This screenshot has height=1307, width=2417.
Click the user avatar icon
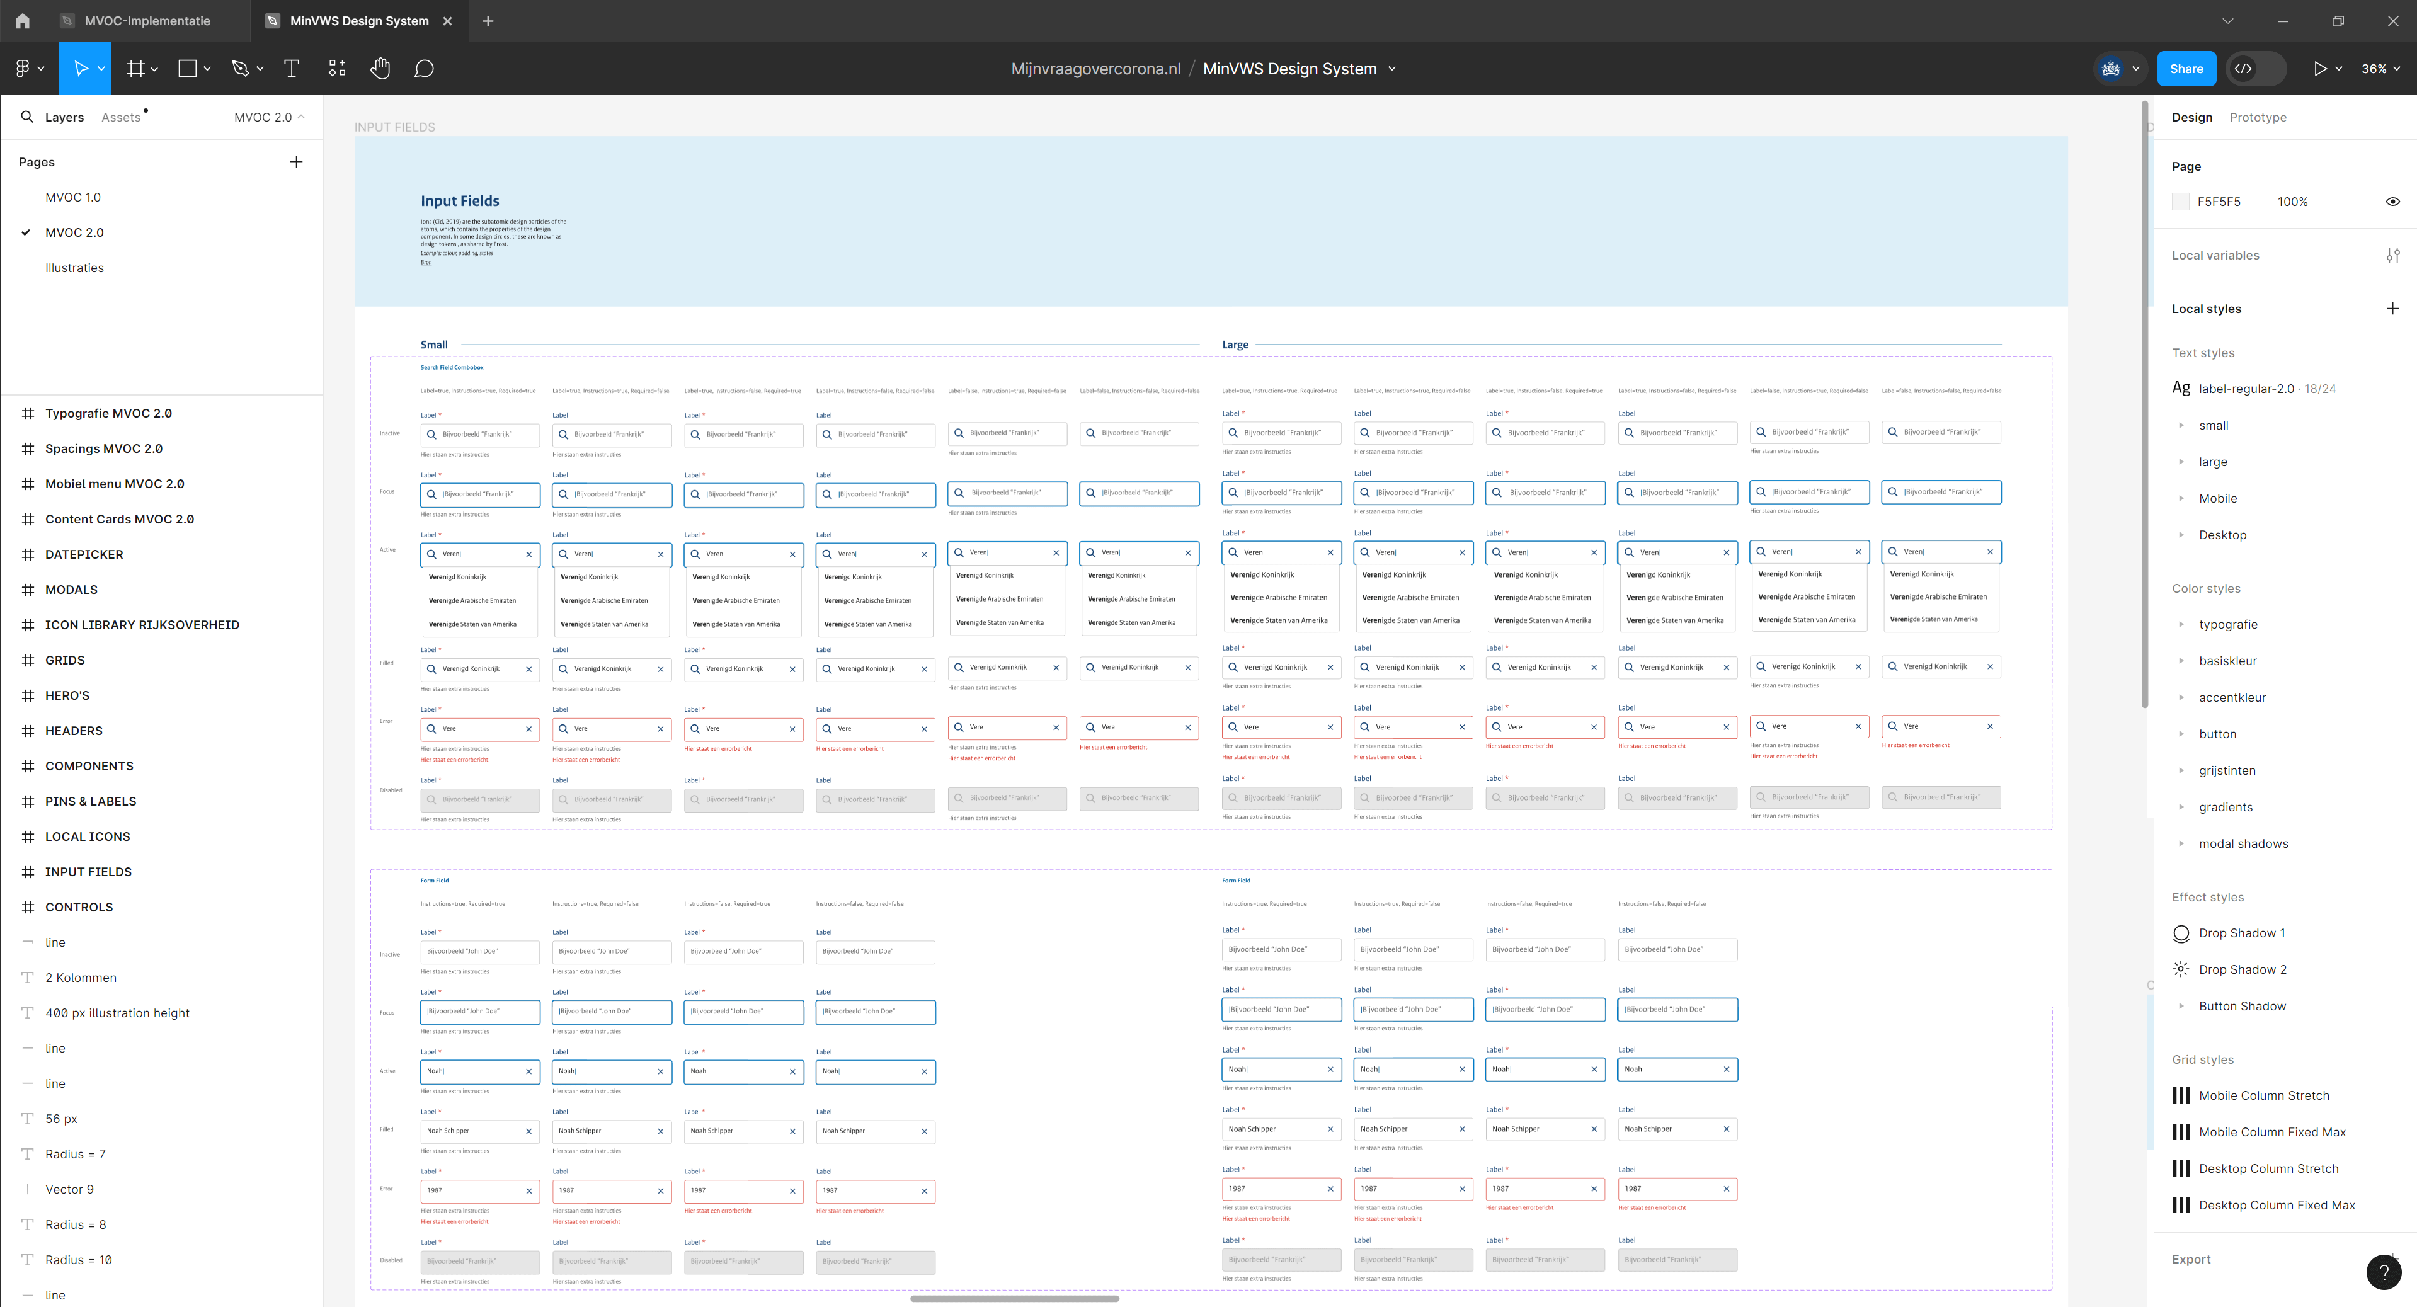pyautogui.click(x=2111, y=69)
